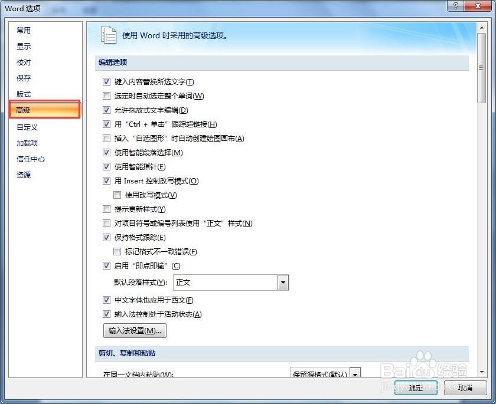This screenshot has width=496, height=404.
Task: Close the Word 选项 dialog
Action: click(x=478, y=6)
